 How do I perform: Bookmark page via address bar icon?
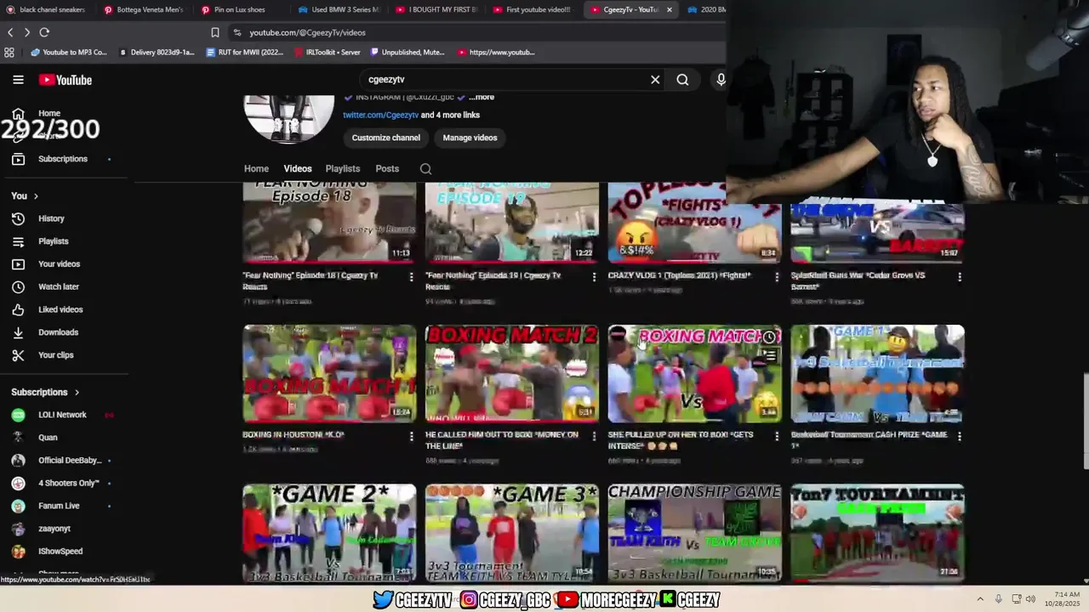tap(215, 32)
